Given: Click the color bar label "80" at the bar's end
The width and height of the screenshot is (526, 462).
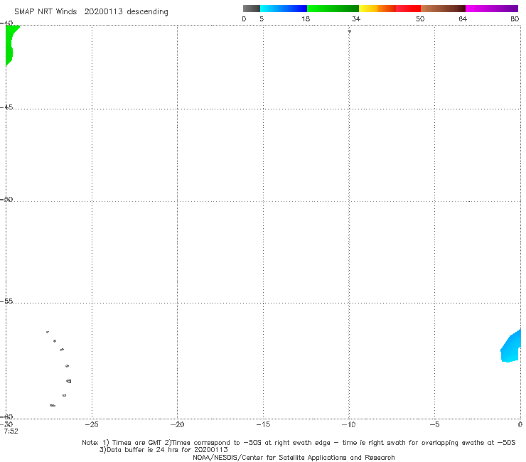Looking at the screenshot, I should point(515,18).
